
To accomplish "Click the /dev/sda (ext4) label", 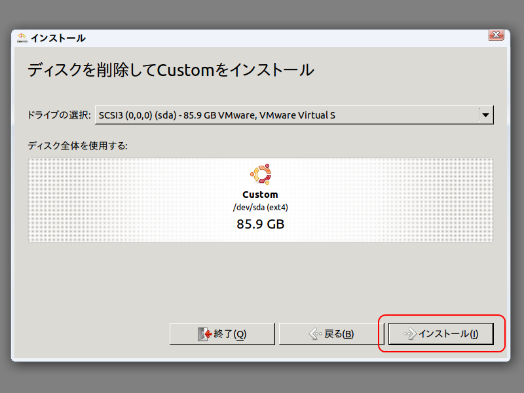I will click(x=260, y=208).
